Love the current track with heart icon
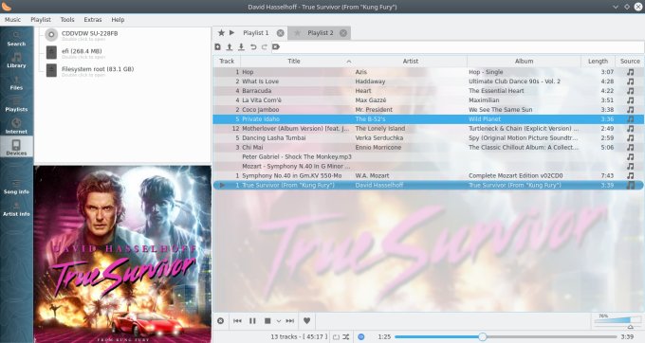This screenshot has height=343, width=645. [x=307, y=321]
